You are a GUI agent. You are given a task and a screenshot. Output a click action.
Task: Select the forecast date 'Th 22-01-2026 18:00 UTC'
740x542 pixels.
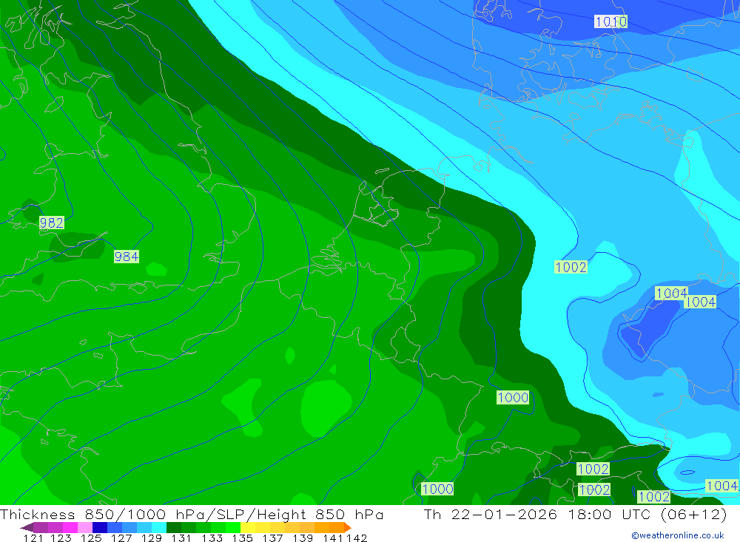coord(538,514)
